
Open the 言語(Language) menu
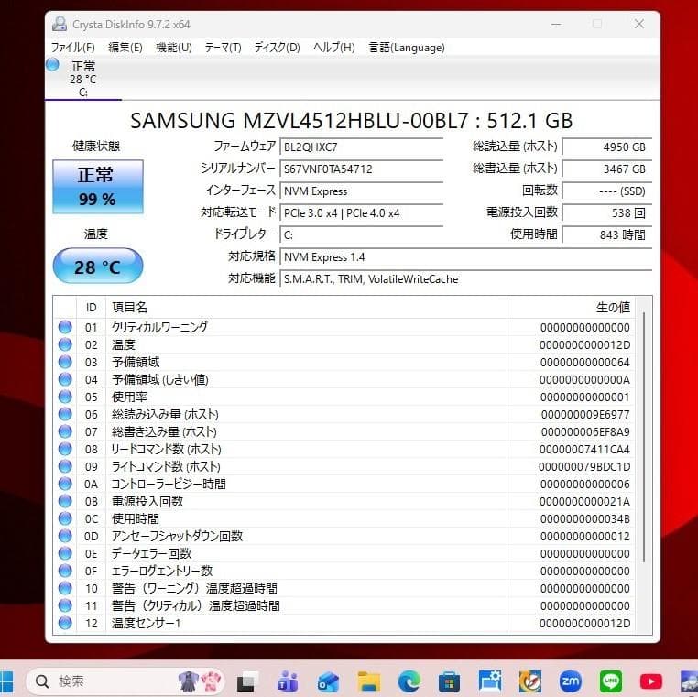pos(407,48)
